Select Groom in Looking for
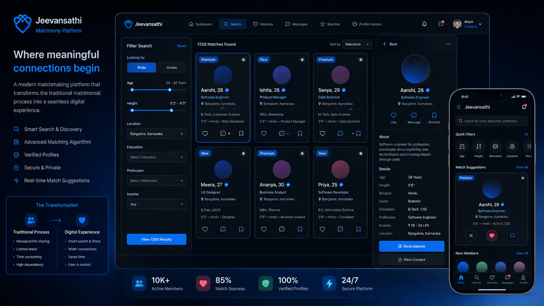The width and height of the screenshot is (544, 306). pyautogui.click(x=172, y=68)
